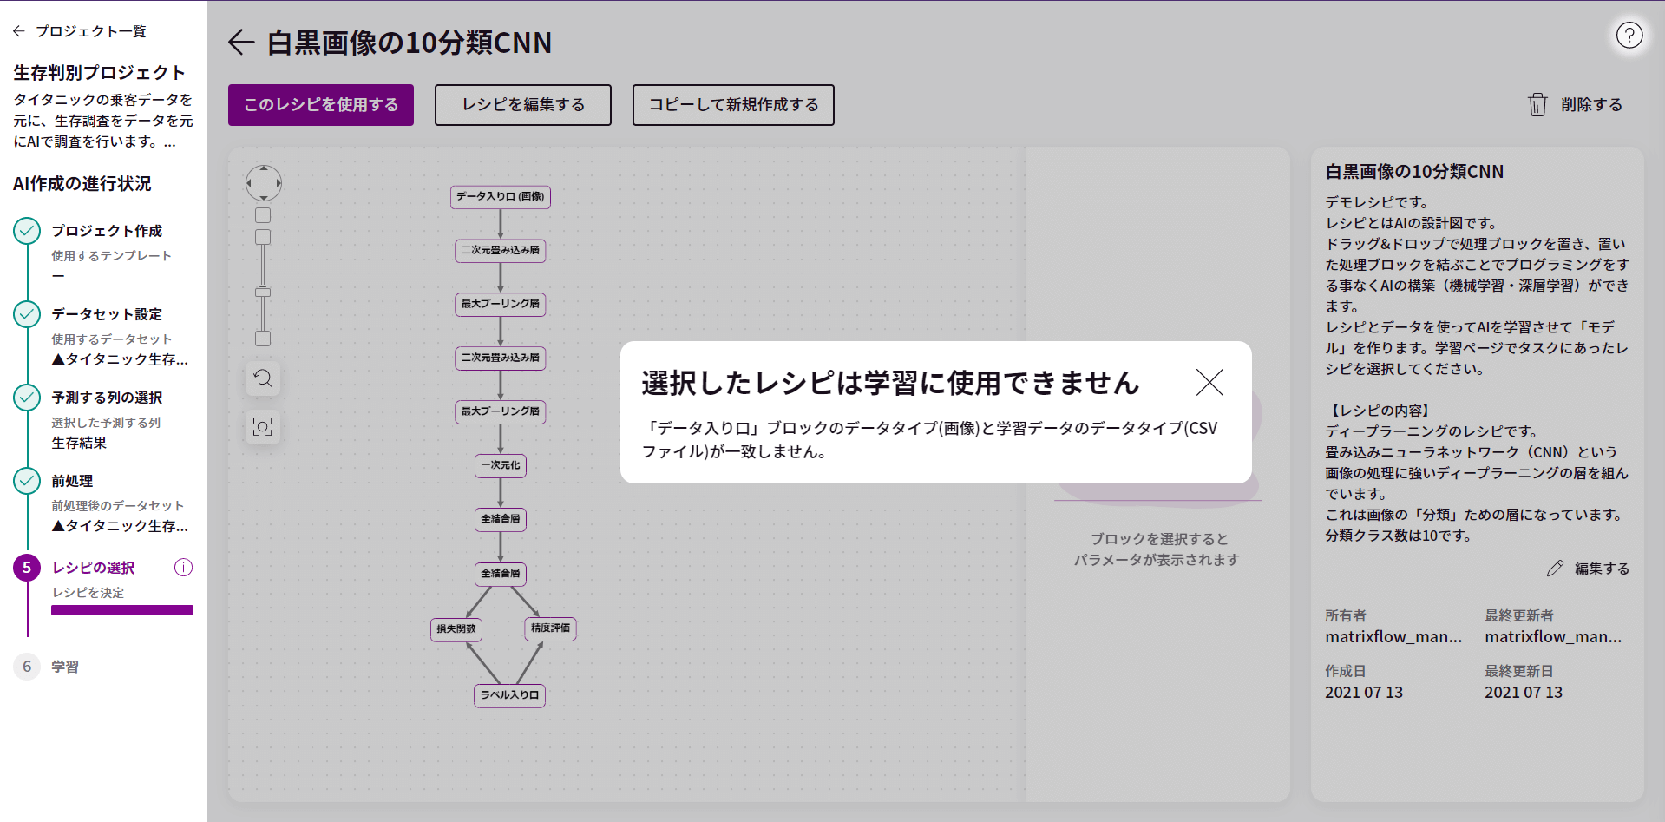The height and width of the screenshot is (822, 1665).
Task: Click the レシピを決定 progress bar
Action: [x=122, y=610]
